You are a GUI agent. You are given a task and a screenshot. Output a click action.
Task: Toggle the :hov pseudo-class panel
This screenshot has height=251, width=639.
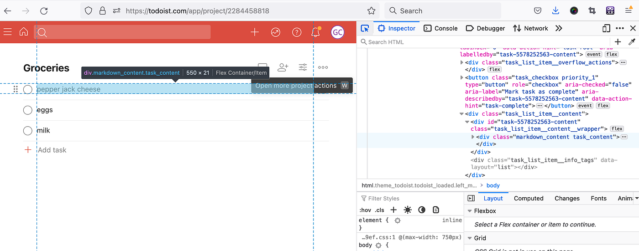pyautogui.click(x=365, y=210)
